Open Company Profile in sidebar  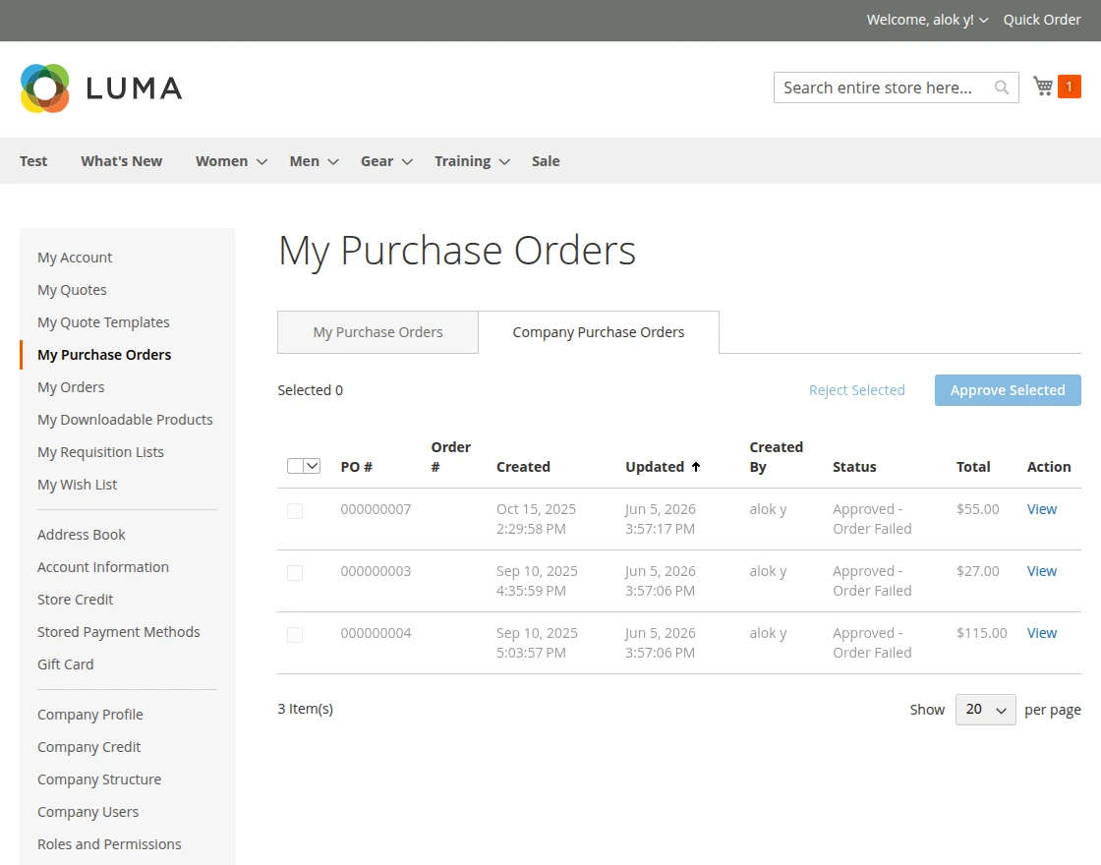(x=89, y=714)
